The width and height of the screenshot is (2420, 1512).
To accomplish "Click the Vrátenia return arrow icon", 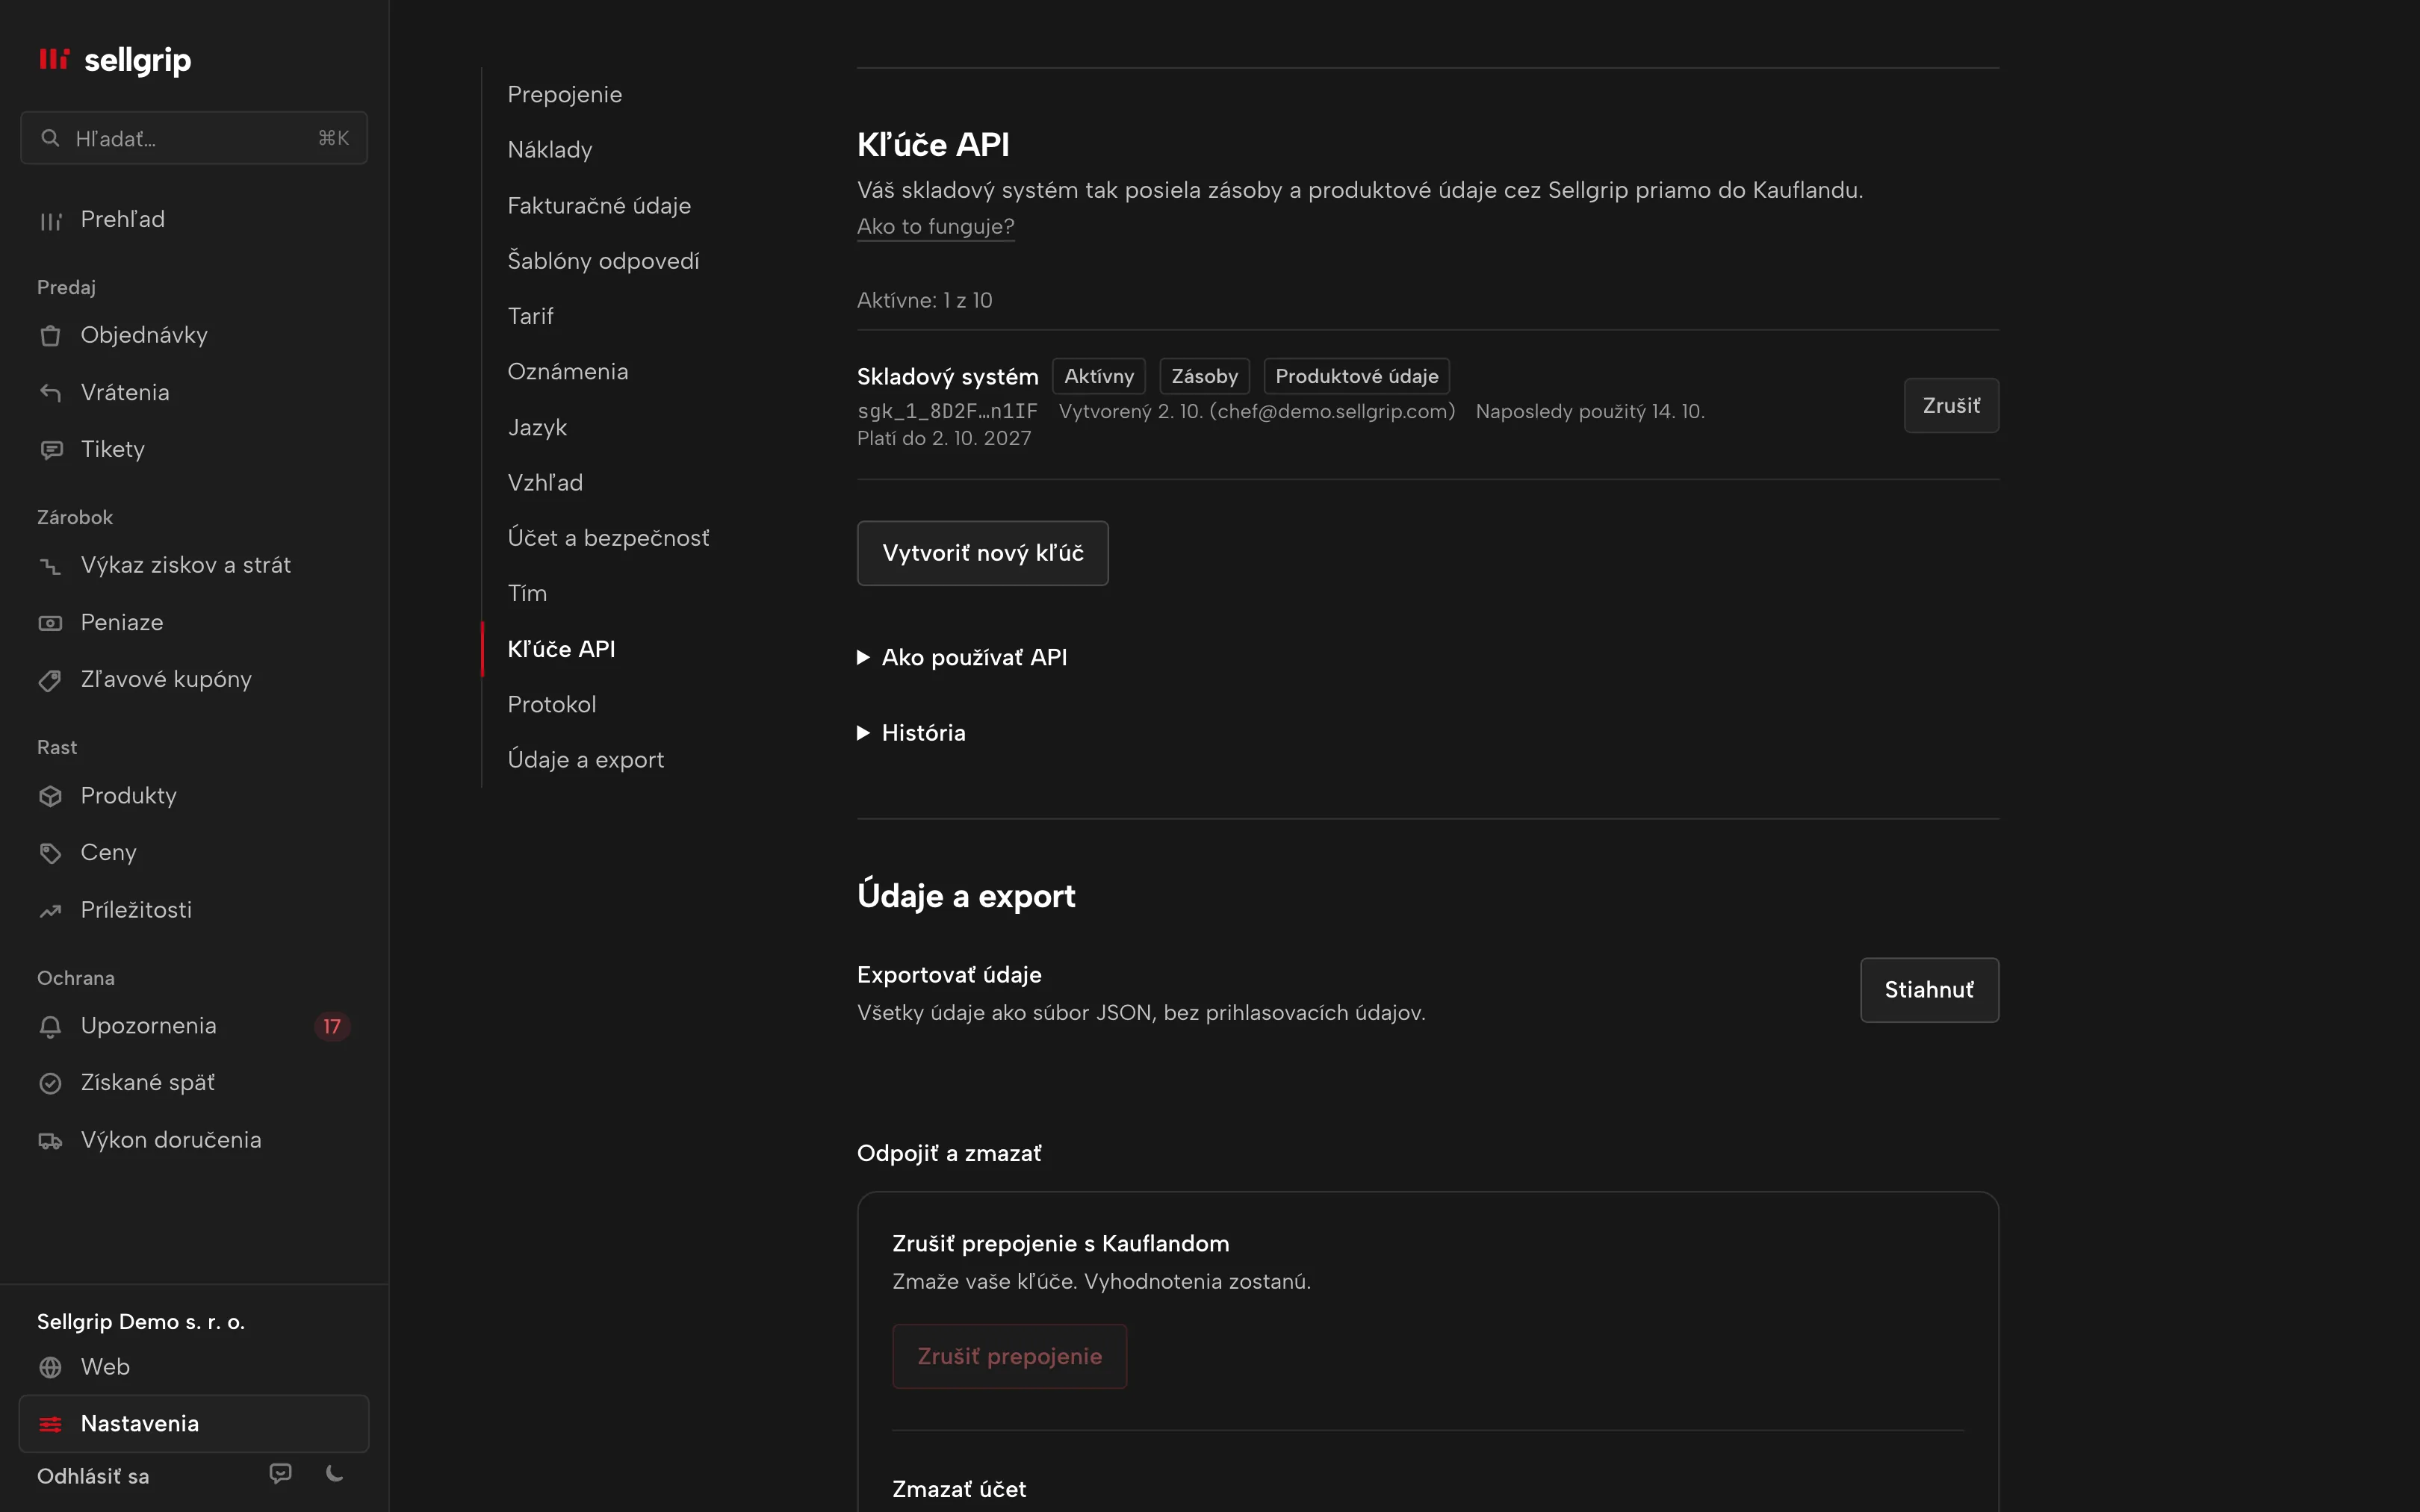I will point(50,393).
